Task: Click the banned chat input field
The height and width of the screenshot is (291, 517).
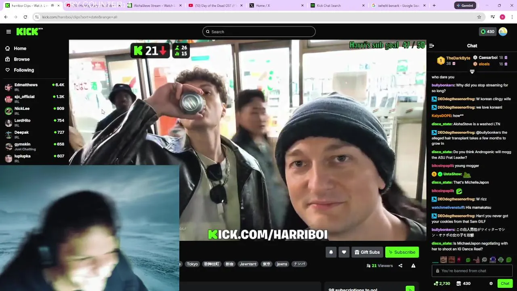Action: pyautogui.click(x=472, y=271)
